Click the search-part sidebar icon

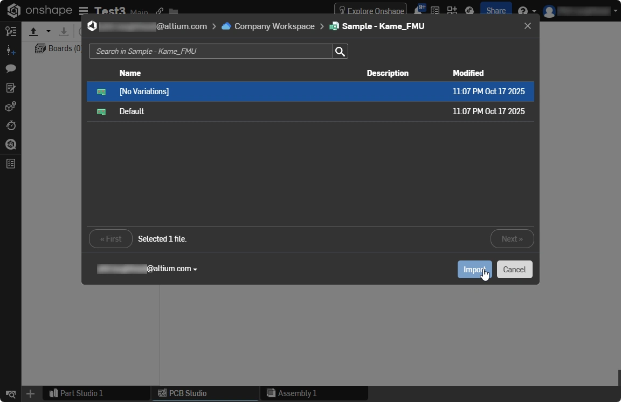11,144
